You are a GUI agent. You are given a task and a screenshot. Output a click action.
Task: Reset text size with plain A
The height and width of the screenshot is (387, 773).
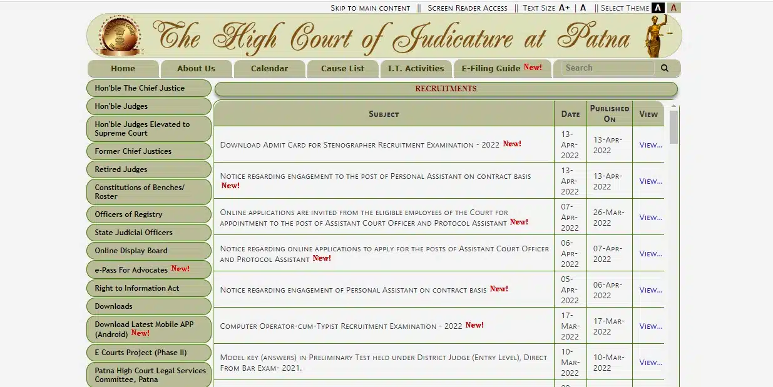(583, 8)
